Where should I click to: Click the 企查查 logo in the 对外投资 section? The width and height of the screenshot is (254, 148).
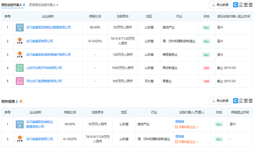point(243,101)
